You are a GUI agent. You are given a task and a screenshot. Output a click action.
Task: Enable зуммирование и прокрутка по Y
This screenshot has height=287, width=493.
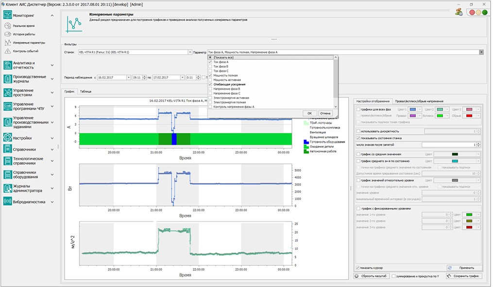[393, 276]
